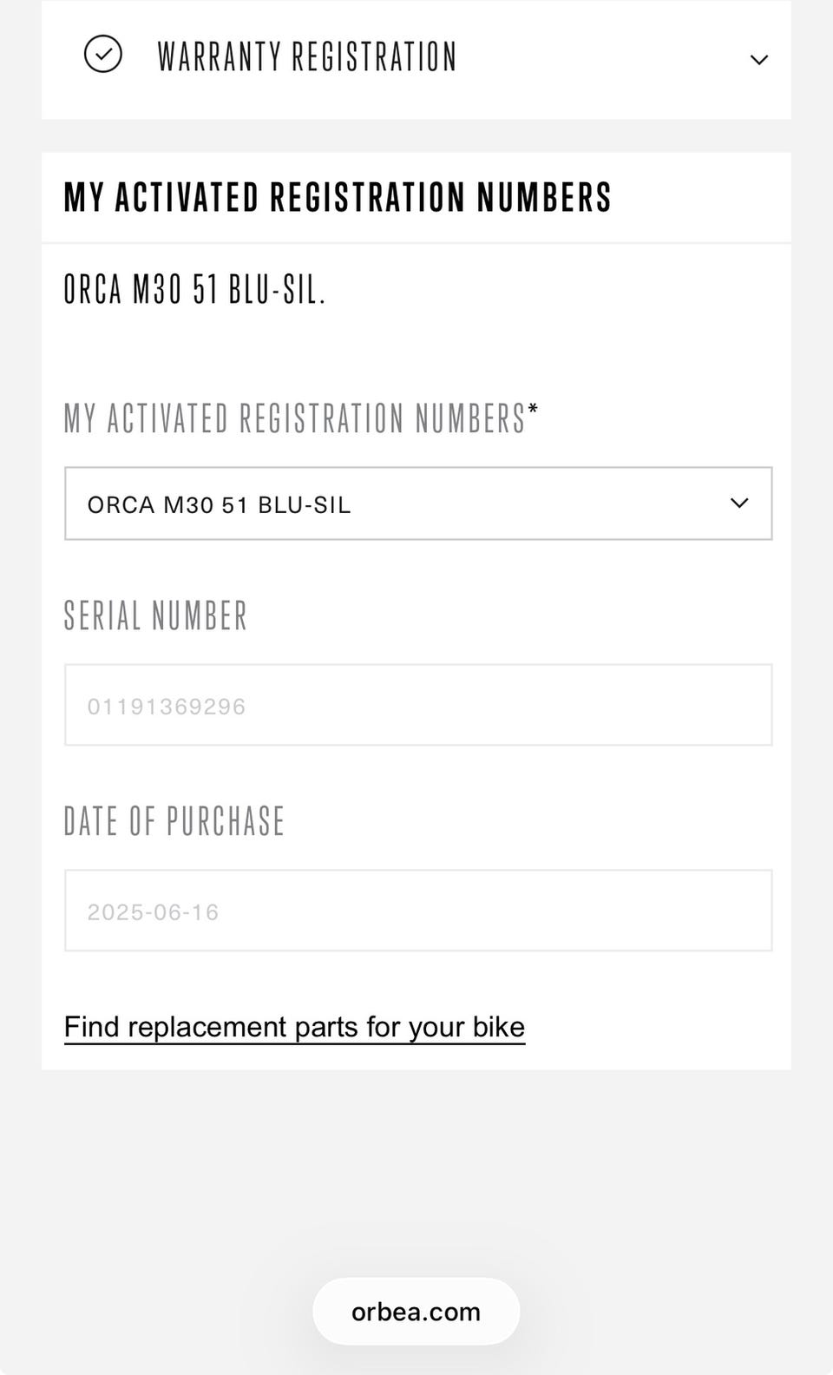The height and width of the screenshot is (1375, 833).
Task: Click the down arrow inside the registration selector
Action: pyautogui.click(x=739, y=503)
